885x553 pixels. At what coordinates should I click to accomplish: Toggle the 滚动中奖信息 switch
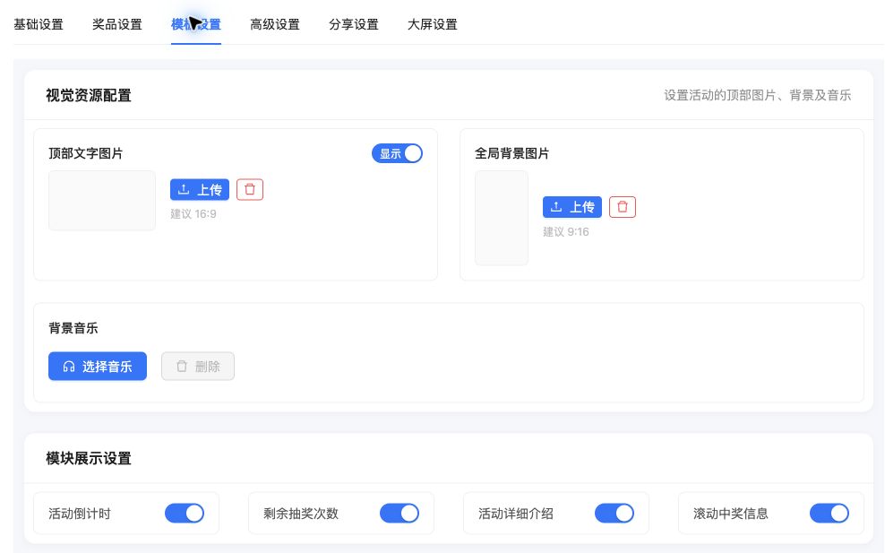829,513
